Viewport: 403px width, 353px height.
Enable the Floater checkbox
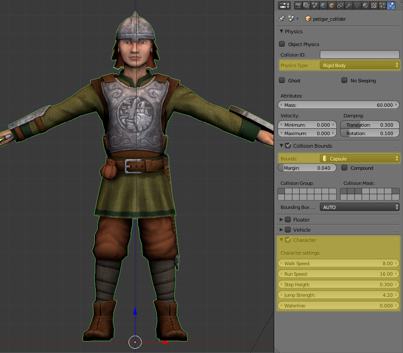[288, 219]
